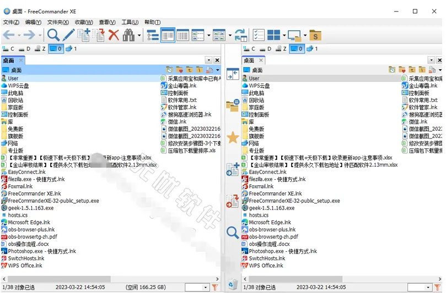446x293 pixels.
Task: Open the dropdown after the thumbnails view icon
Action: (230, 35)
